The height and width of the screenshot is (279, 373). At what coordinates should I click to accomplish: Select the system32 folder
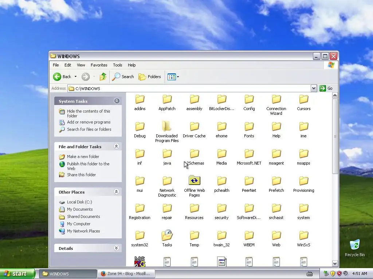140,239
